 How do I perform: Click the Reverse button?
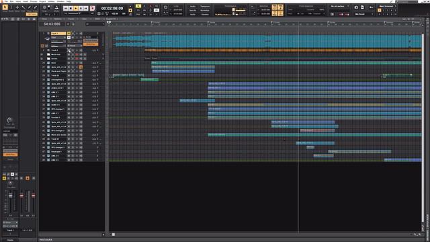point(204,14)
